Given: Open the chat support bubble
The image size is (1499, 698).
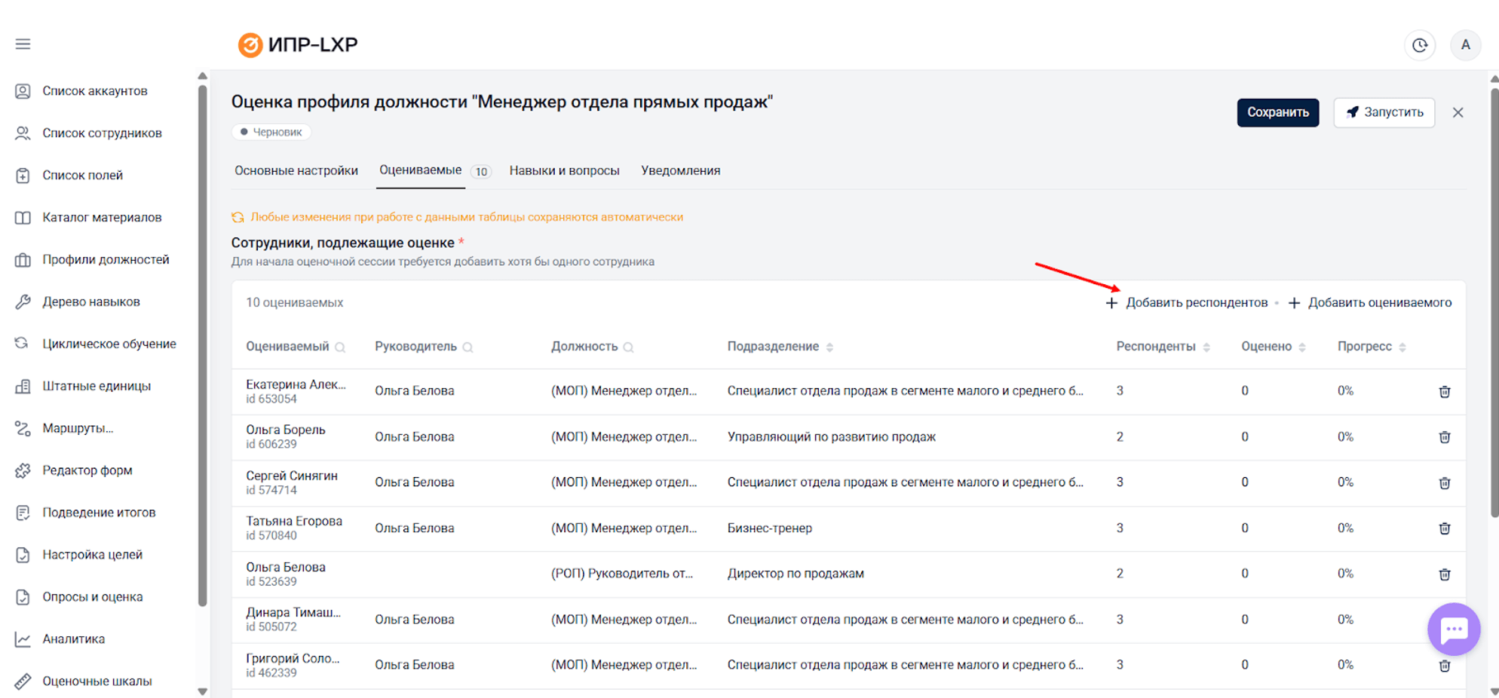Looking at the screenshot, I should point(1454,629).
